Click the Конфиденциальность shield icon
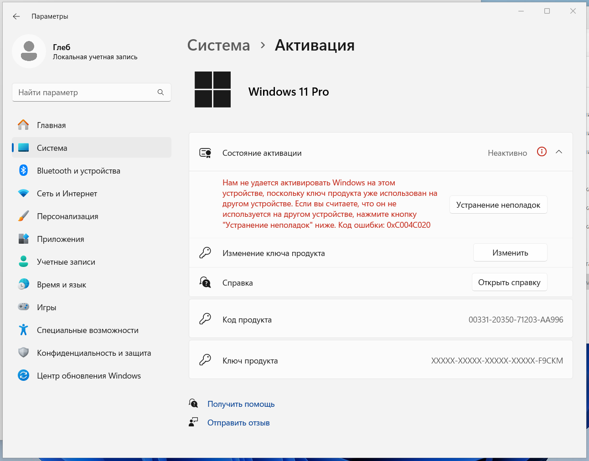Image resolution: width=589 pixels, height=461 pixels. [23, 353]
